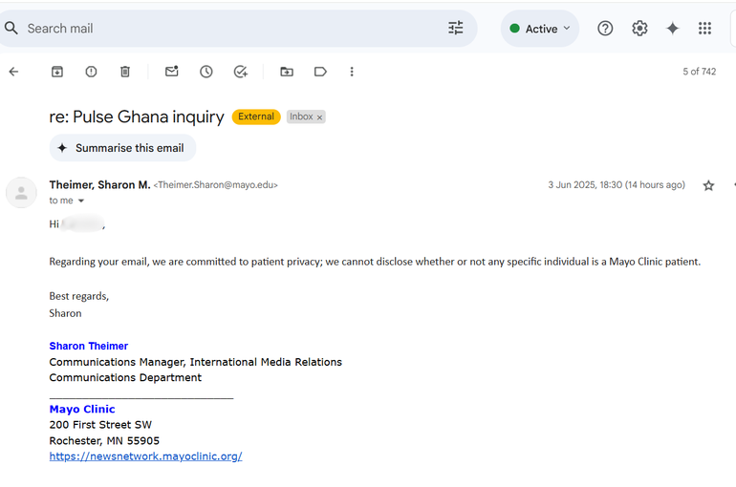Expand the Active status dropdown
Viewport: 736px width, 487px height.
(540, 29)
